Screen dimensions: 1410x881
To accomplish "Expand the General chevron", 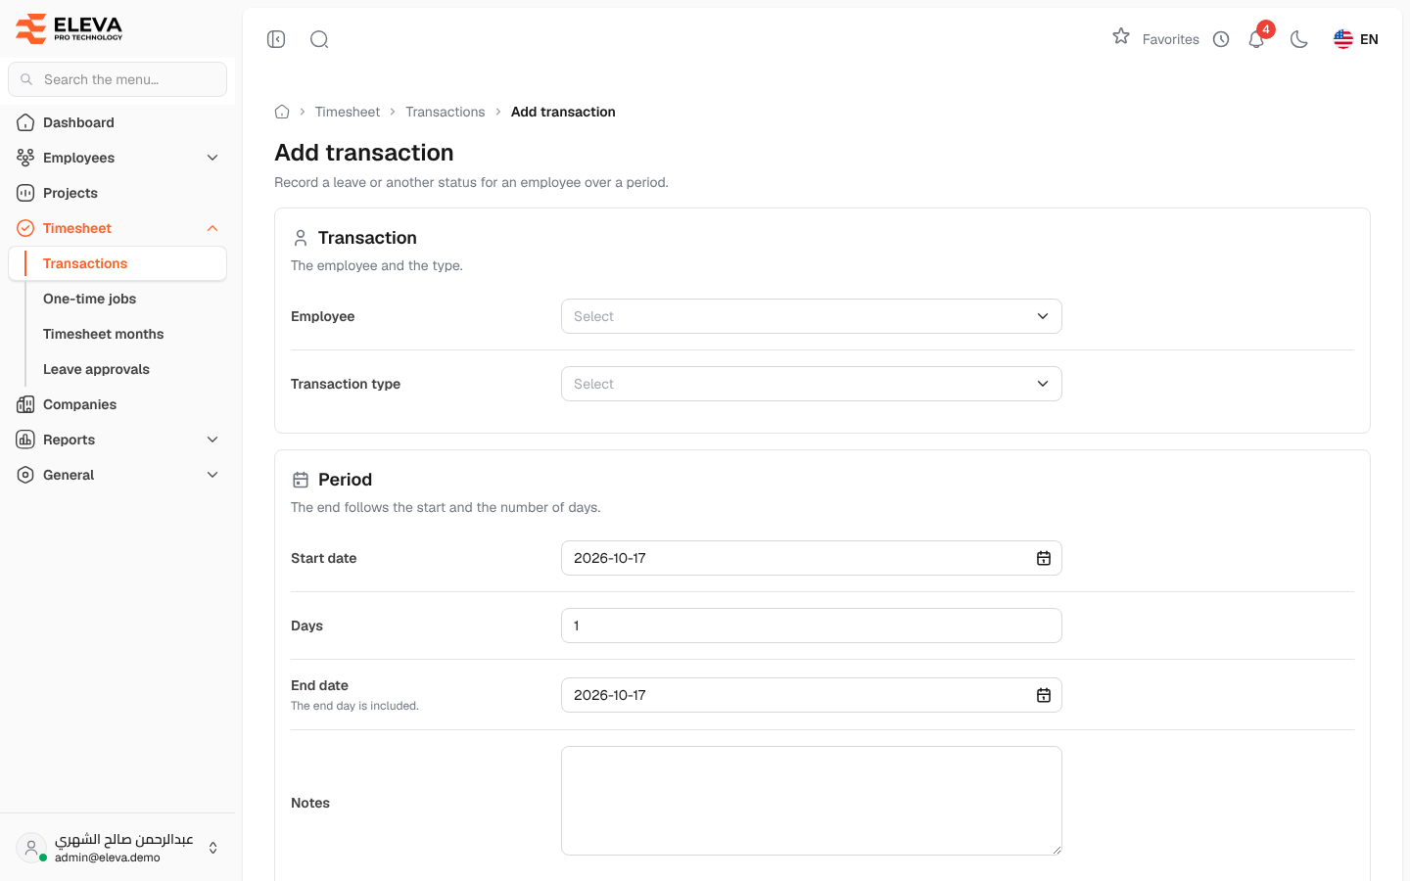I will tap(212, 475).
